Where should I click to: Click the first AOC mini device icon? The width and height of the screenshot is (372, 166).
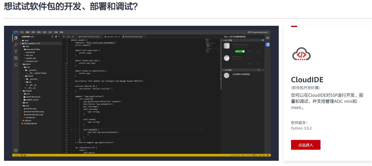point(227,46)
